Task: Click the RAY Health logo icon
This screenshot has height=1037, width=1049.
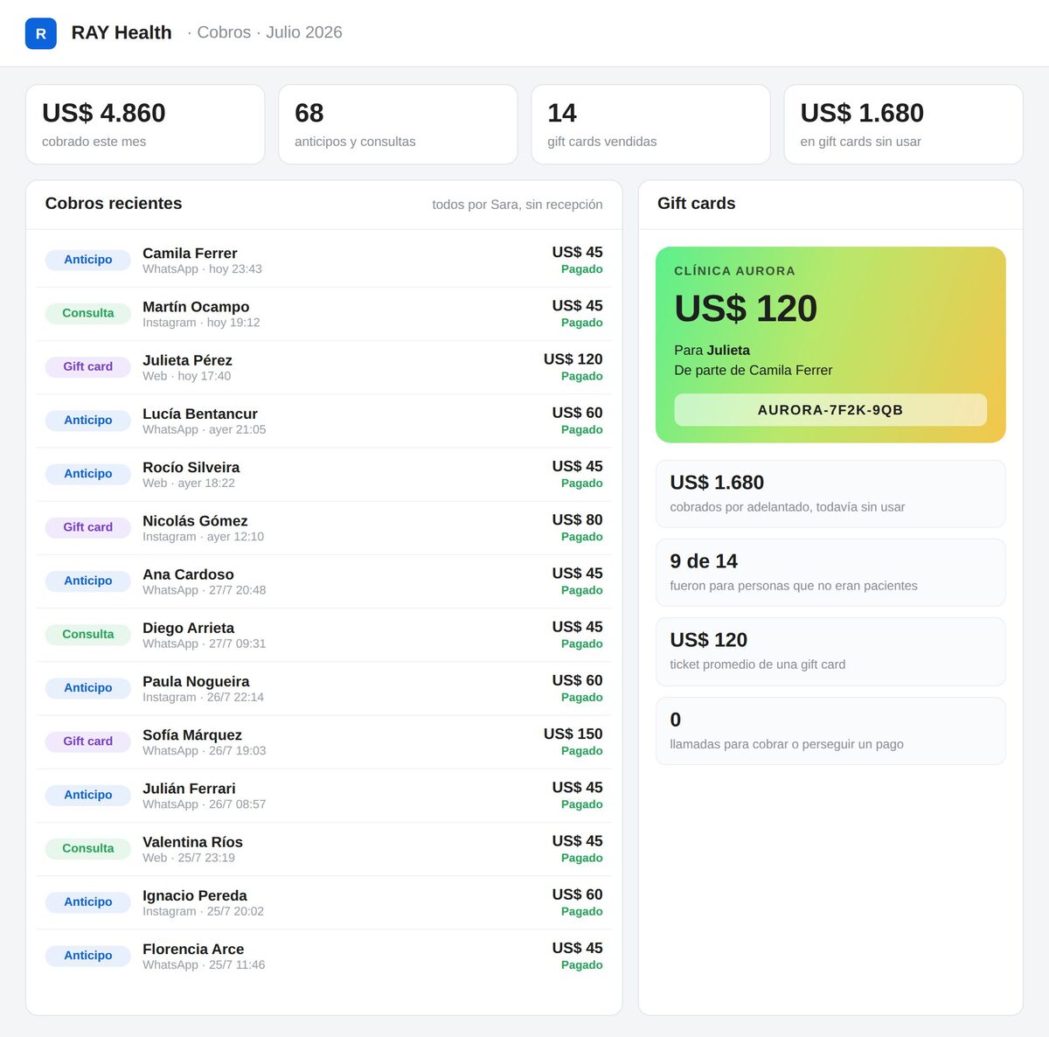Action: tap(41, 33)
